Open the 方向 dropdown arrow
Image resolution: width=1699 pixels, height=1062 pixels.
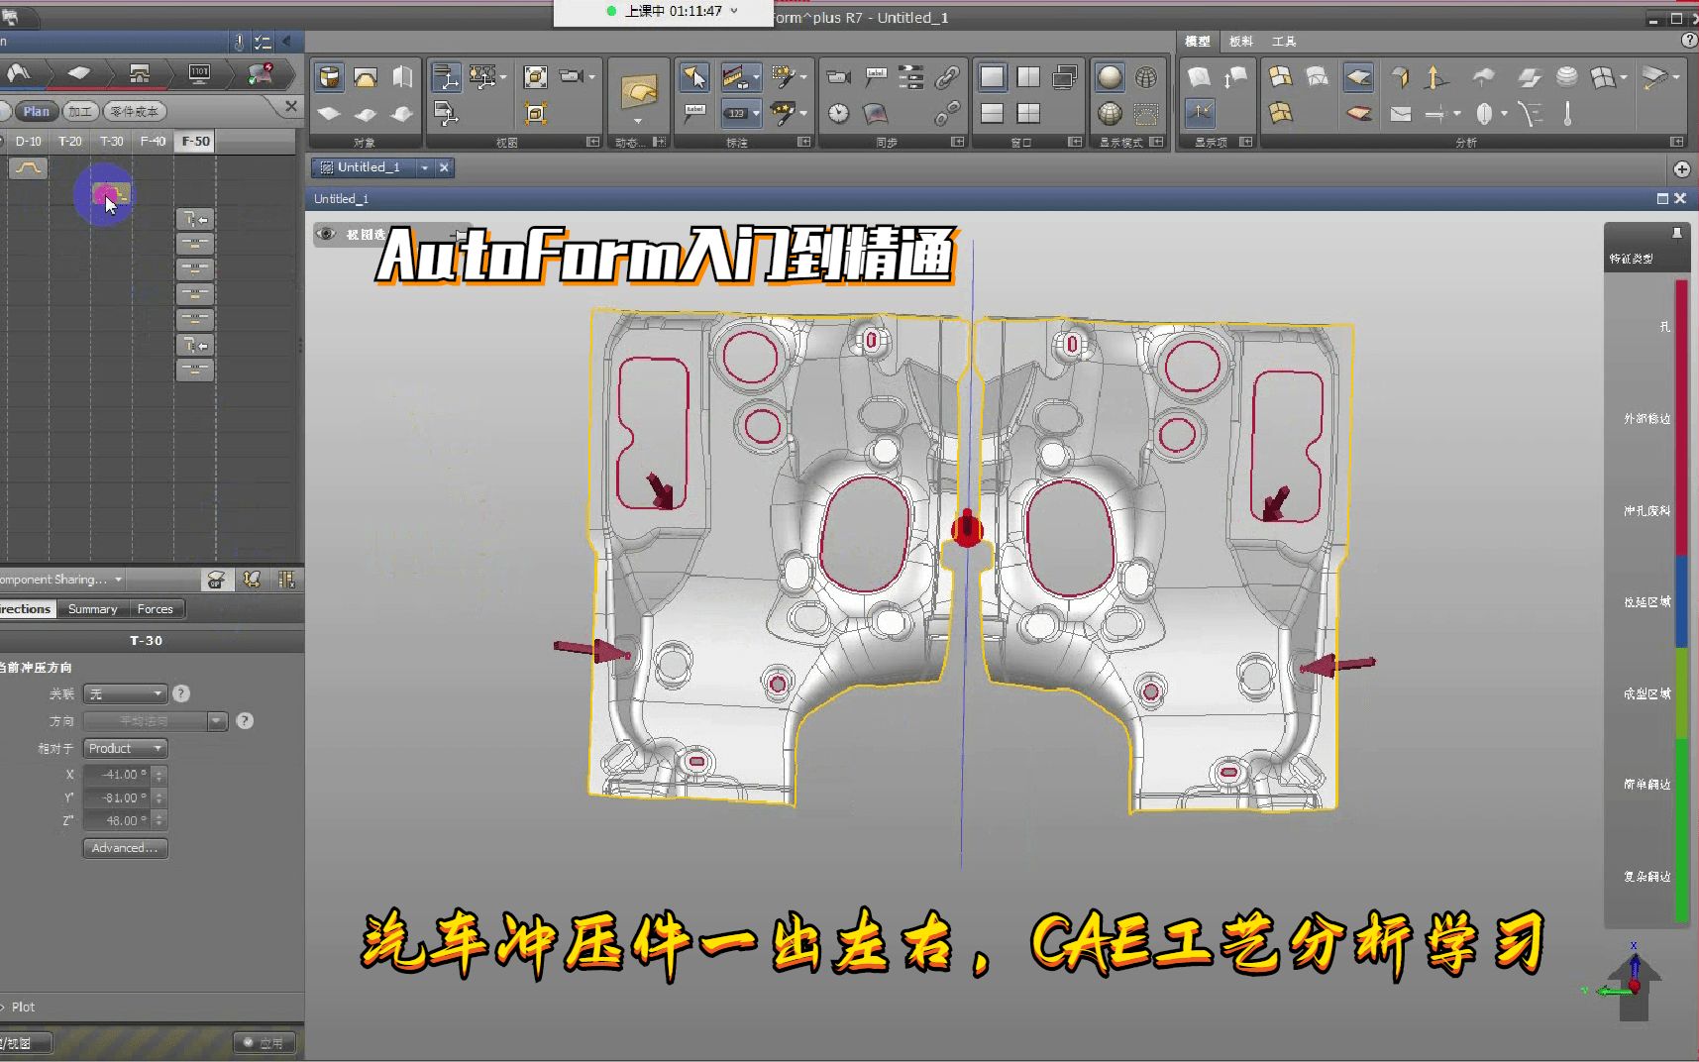217,721
